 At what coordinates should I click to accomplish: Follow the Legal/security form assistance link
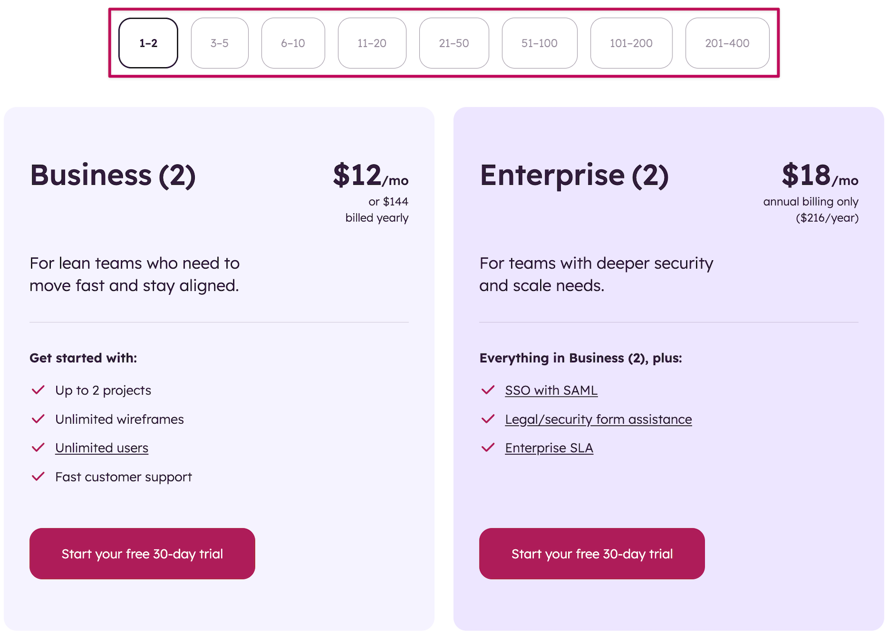click(x=598, y=419)
